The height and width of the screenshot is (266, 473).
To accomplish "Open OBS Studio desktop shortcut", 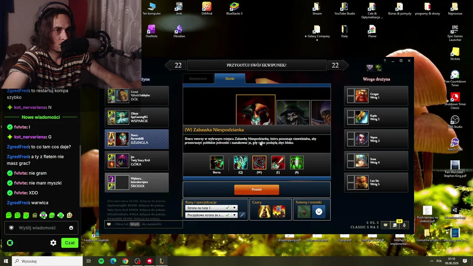I will pos(455,122).
